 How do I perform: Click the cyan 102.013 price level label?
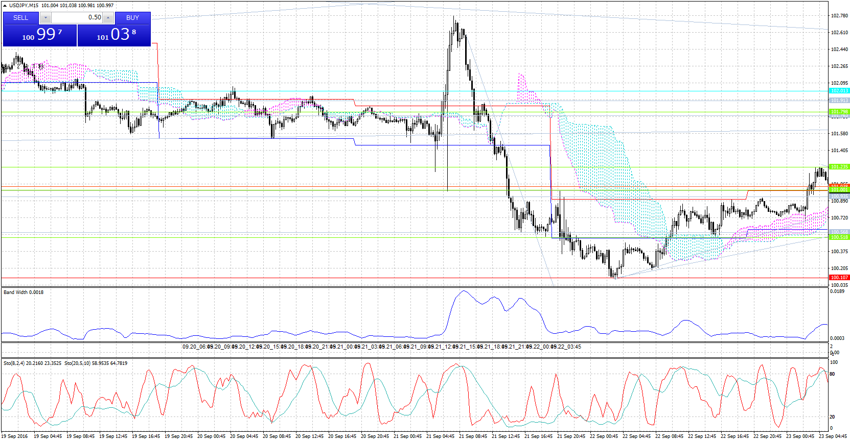[x=839, y=91]
